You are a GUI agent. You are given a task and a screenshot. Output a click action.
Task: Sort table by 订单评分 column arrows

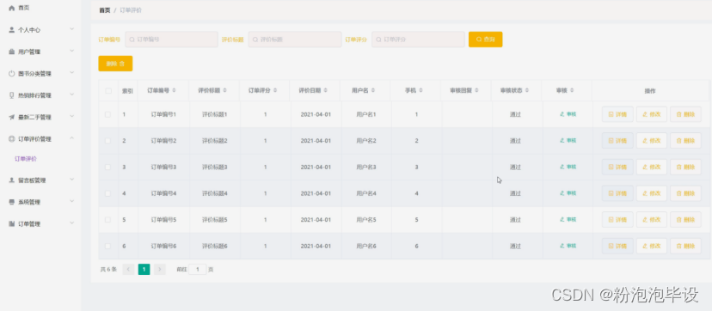click(x=275, y=91)
